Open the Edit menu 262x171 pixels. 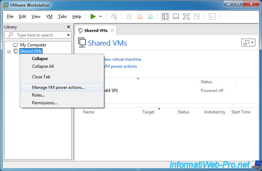[x=23, y=17]
